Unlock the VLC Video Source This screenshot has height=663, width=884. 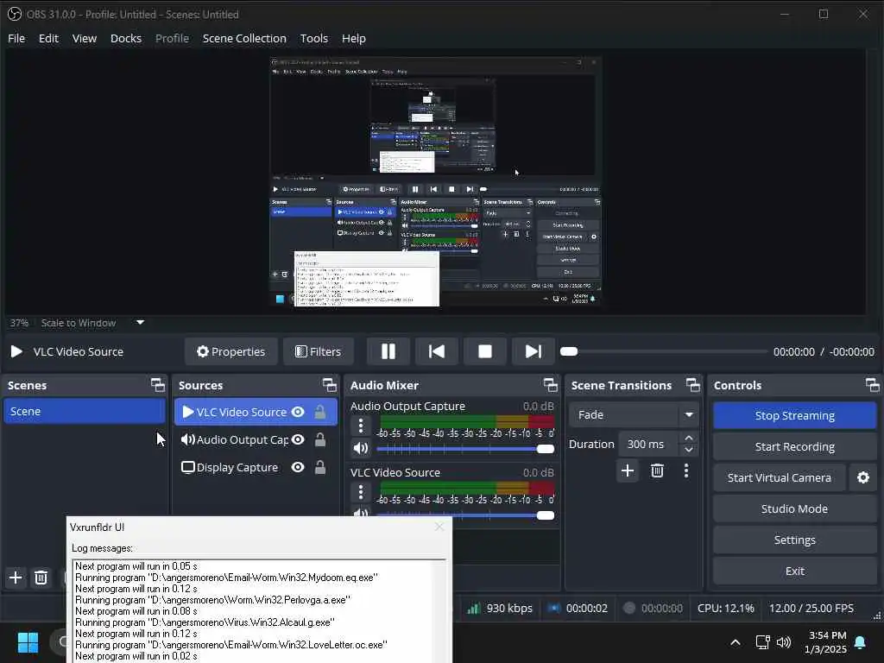coord(319,412)
